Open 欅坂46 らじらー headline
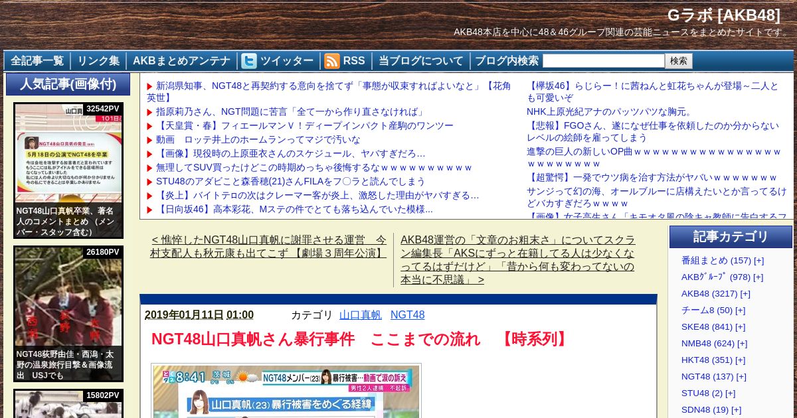The height and width of the screenshot is (418, 797). pyautogui.click(x=653, y=92)
